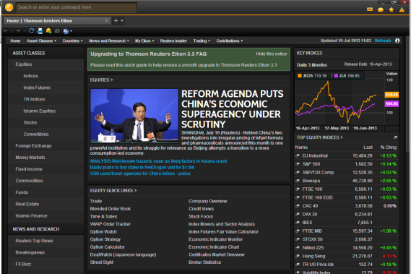The width and height of the screenshot is (411, 274).
Task: Print the page using the printer icon
Action: pos(40,31)
